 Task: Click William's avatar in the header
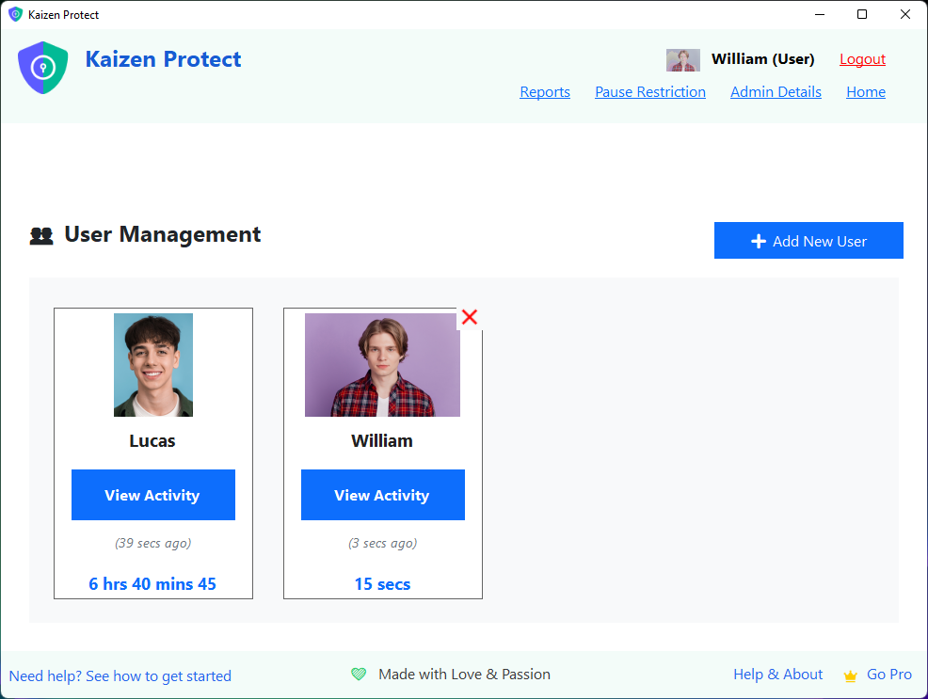(x=683, y=59)
